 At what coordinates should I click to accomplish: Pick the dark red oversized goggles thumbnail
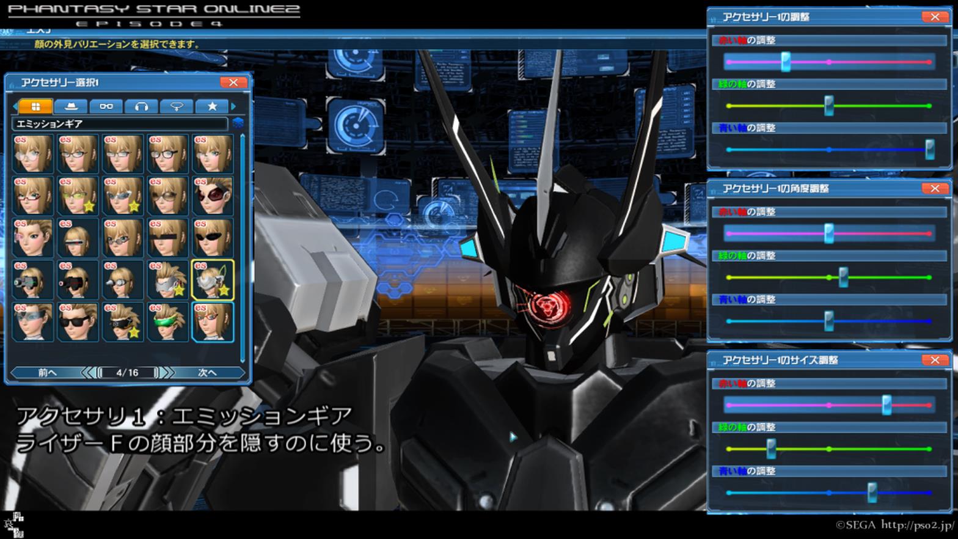(213, 196)
